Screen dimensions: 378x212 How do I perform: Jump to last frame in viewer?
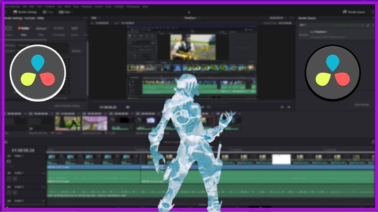[x=289, y=107]
